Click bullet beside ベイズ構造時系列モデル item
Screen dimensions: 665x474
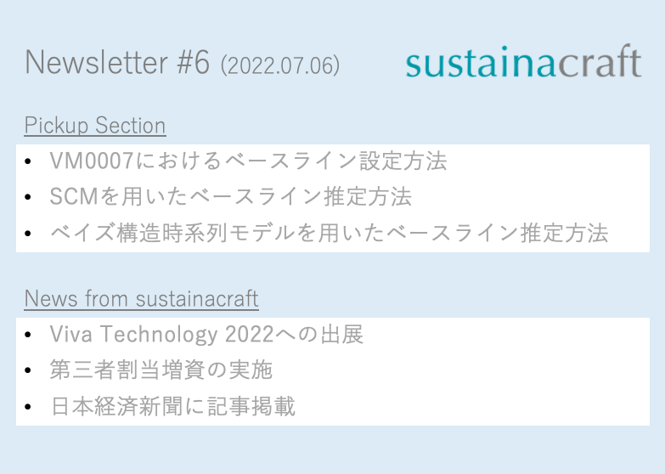pos(30,234)
